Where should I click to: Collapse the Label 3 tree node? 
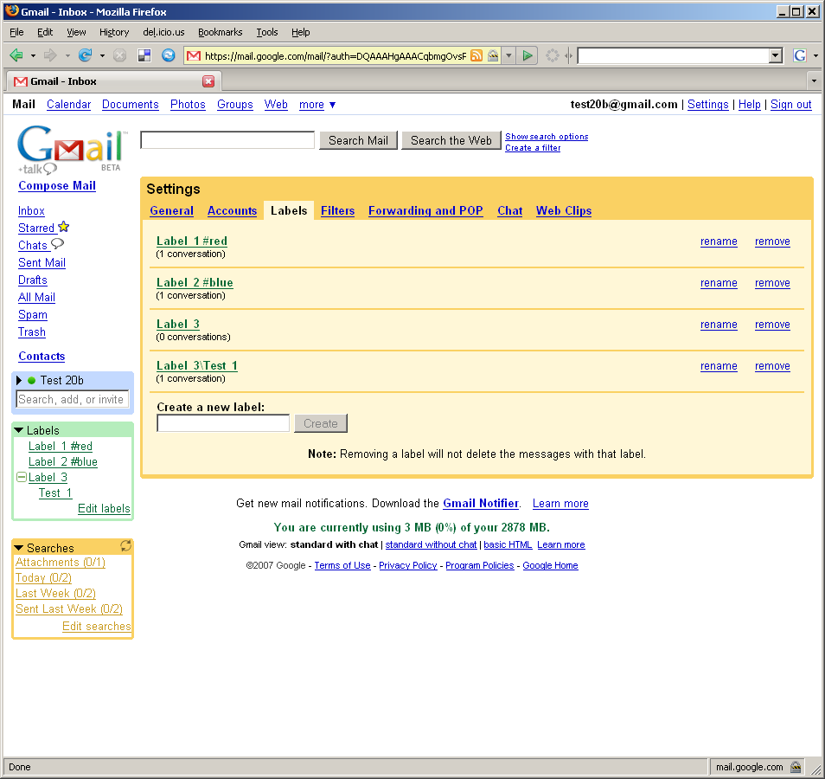22,477
